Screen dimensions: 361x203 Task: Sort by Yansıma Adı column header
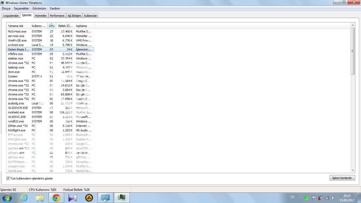pos(18,26)
